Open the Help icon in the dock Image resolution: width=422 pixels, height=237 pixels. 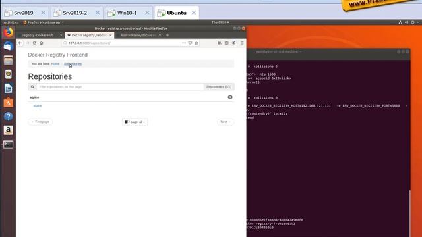[9, 117]
